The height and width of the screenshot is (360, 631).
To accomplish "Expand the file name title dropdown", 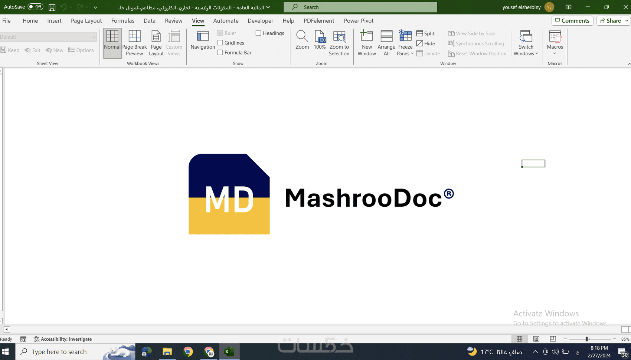I will [268, 7].
